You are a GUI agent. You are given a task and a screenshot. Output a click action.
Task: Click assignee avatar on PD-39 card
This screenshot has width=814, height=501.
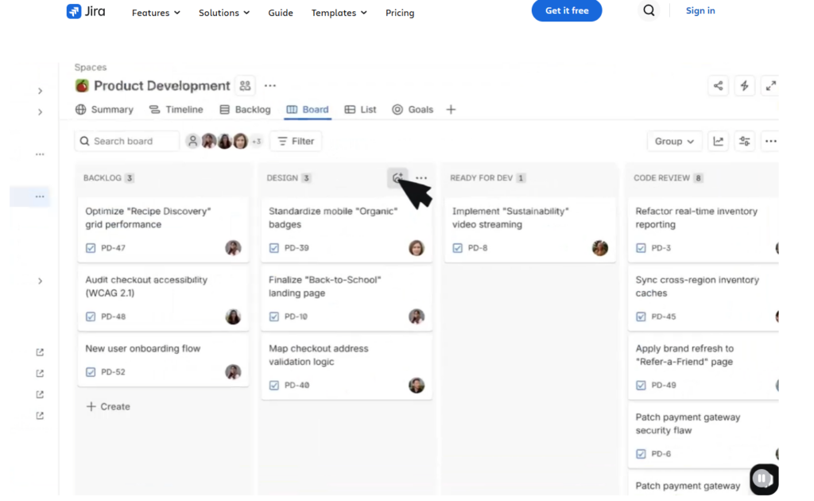pyautogui.click(x=417, y=248)
